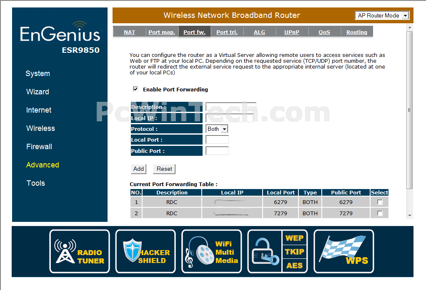Image resolution: width=426 pixels, height=290 pixels.
Task: Click the Description input field
Action: click(x=231, y=107)
